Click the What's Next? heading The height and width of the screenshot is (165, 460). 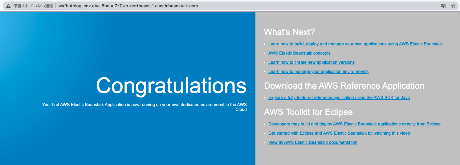(x=290, y=32)
